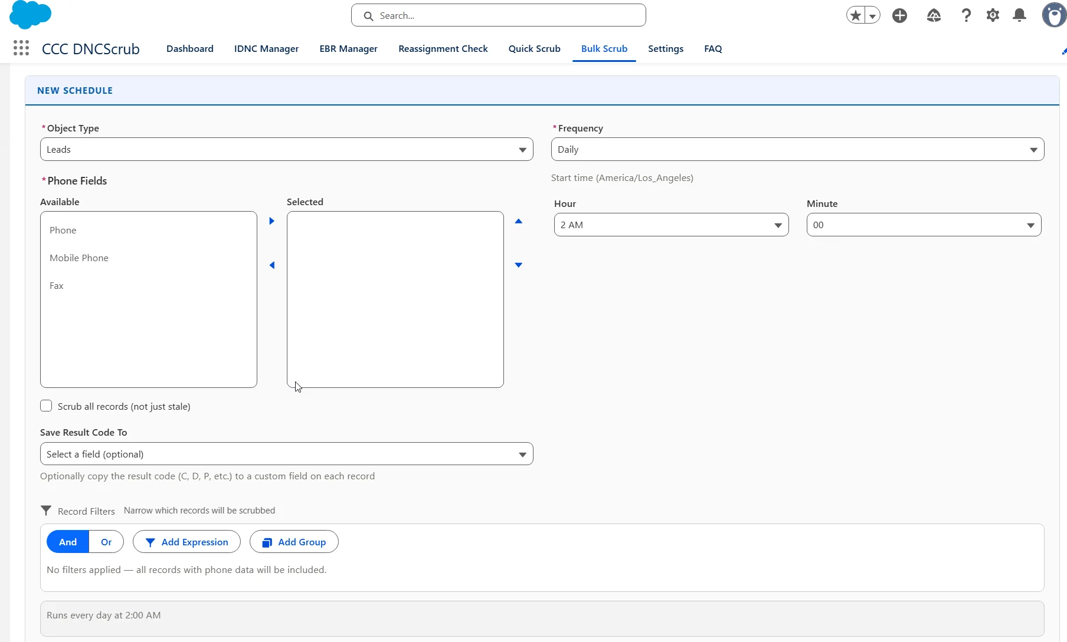The height and width of the screenshot is (642, 1067).
Task: Click the NEW SCHEDULE header text
Action: click(x=75, y=90)
